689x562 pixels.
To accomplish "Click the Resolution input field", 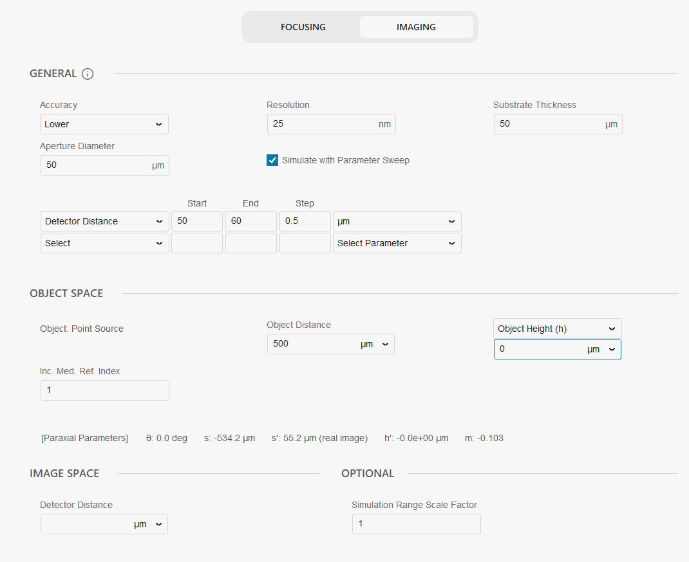I will click(x=322, y=124).
